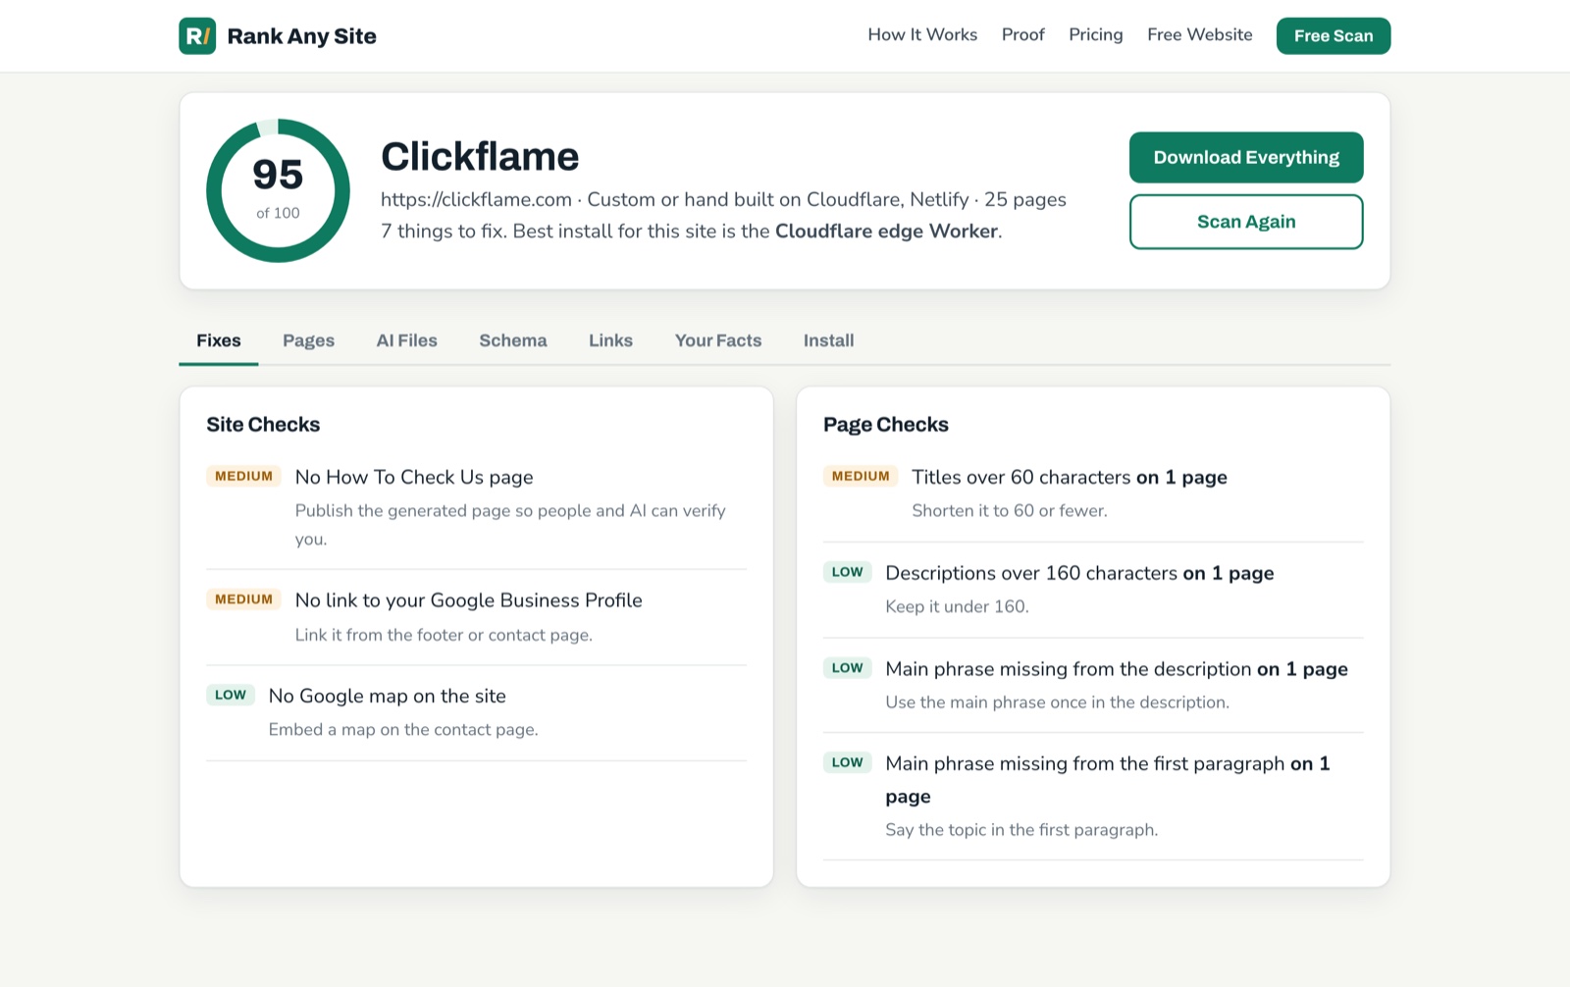
Task: Click the Site Checks heading
Action: 263,425
